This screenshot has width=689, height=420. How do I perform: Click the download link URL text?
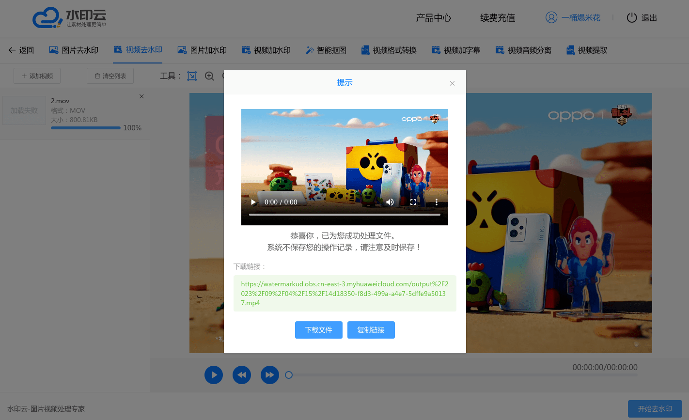(344, 294)
